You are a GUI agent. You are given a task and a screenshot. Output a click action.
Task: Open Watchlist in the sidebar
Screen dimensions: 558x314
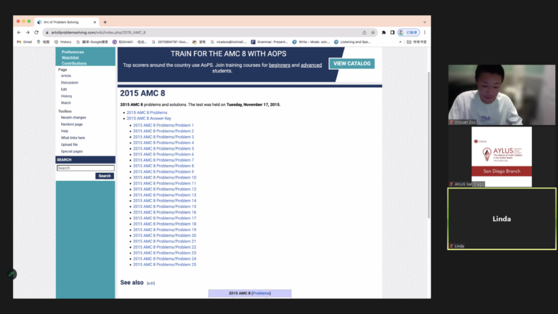(x=70, y=57)
